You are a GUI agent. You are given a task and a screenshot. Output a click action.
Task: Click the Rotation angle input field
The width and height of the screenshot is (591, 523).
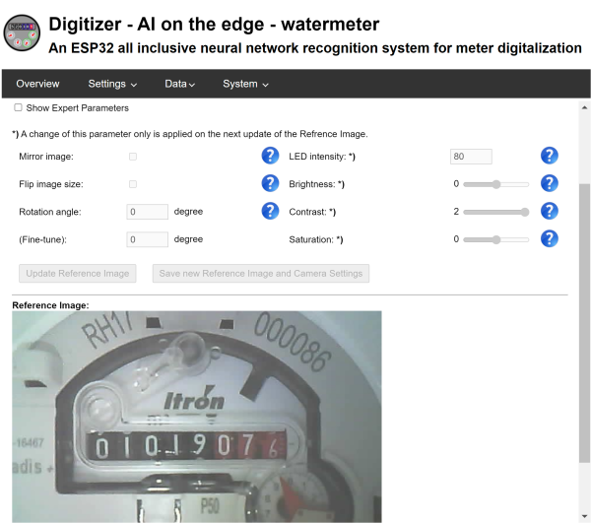148,212
